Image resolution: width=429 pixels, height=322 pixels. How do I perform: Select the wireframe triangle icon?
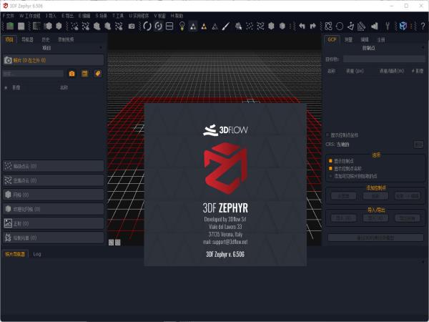(215, 26)
